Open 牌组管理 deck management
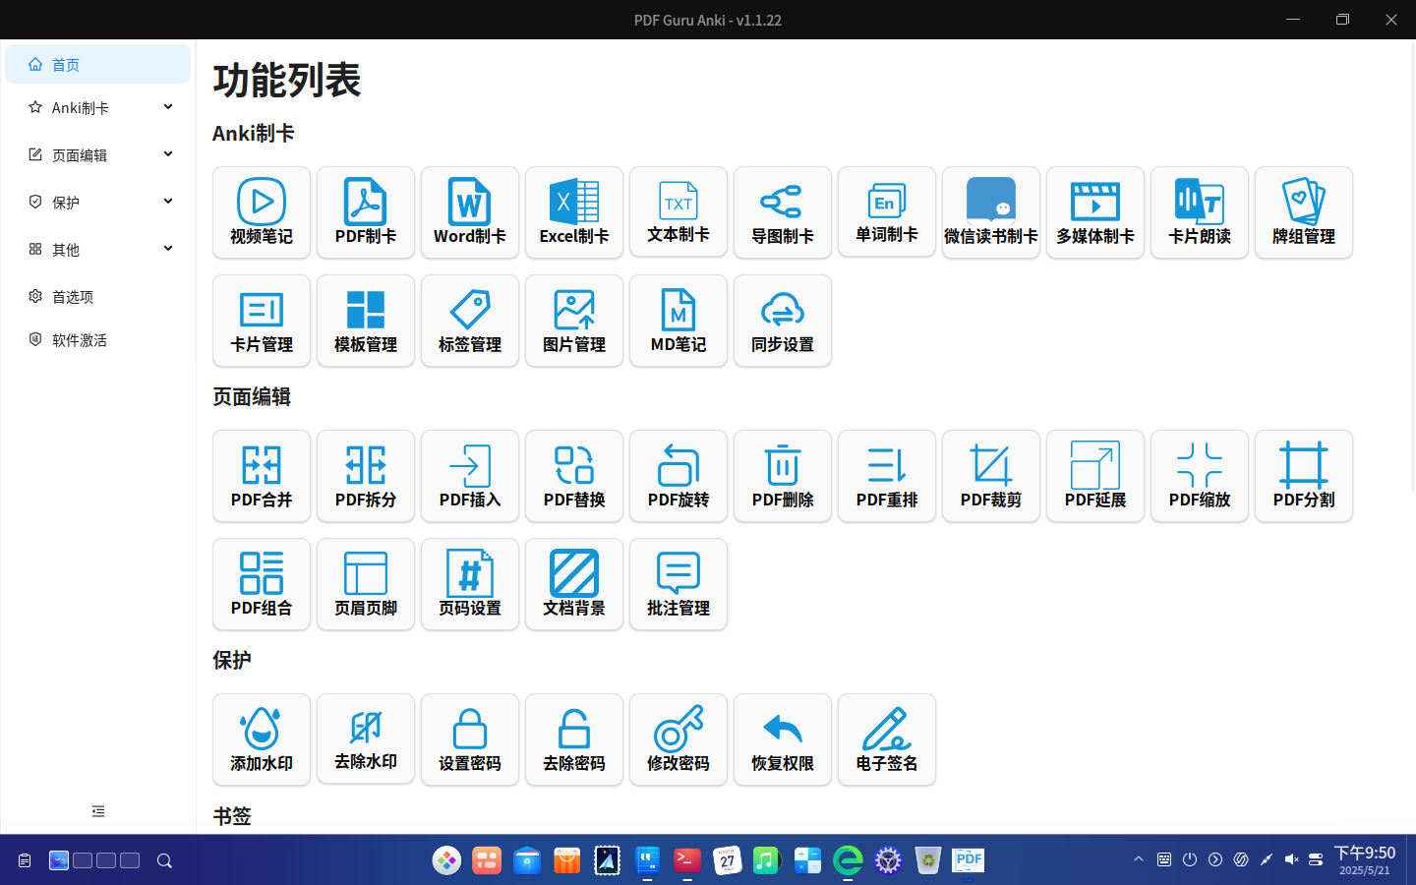 tap(1304, 212)
